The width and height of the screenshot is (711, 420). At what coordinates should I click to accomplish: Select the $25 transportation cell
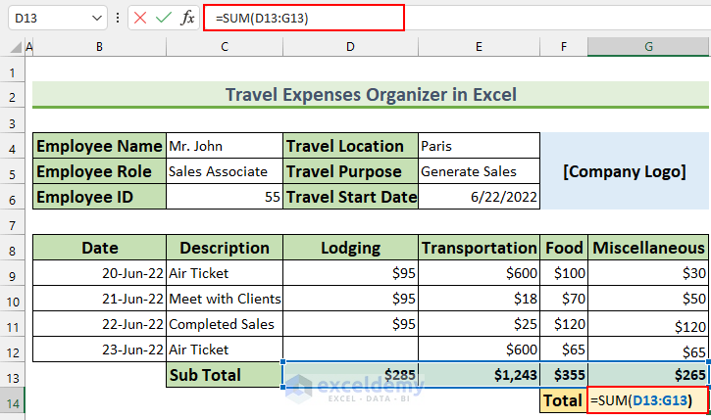pyautogui.click(x=479, y=324)
